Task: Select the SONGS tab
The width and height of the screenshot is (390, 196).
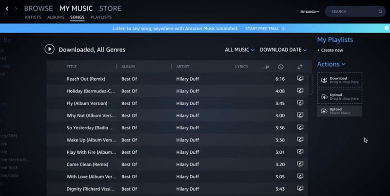Action: pos(77,18)
